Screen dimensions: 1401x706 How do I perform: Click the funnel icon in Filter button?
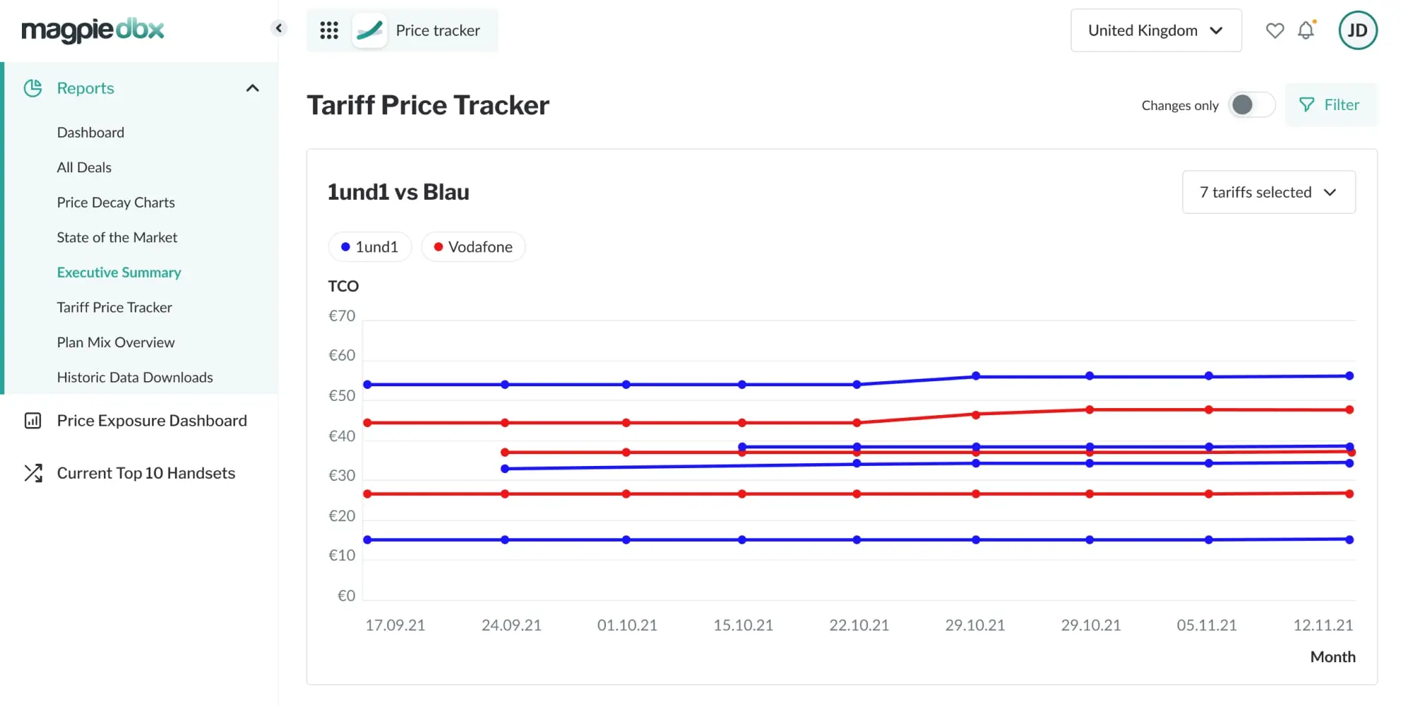tap(1306, 105)
